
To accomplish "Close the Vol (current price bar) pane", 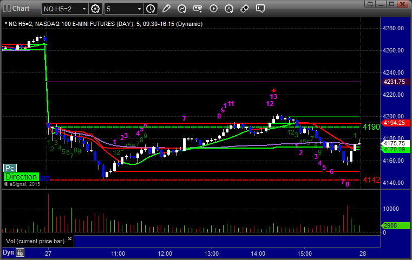I will (x=70, y=239).
